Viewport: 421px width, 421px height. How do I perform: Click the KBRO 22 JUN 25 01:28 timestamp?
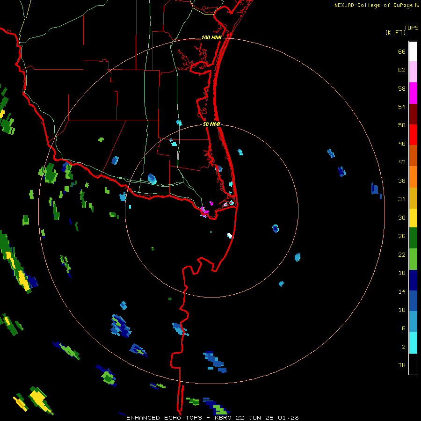point(256,418)
